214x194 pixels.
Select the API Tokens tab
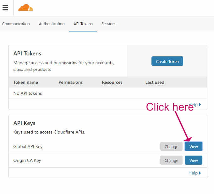click(83, 24)
